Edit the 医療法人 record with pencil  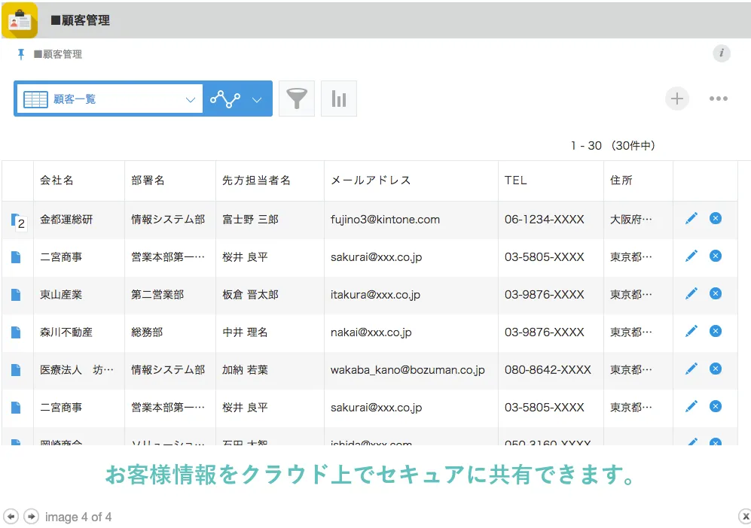(691, 369)
